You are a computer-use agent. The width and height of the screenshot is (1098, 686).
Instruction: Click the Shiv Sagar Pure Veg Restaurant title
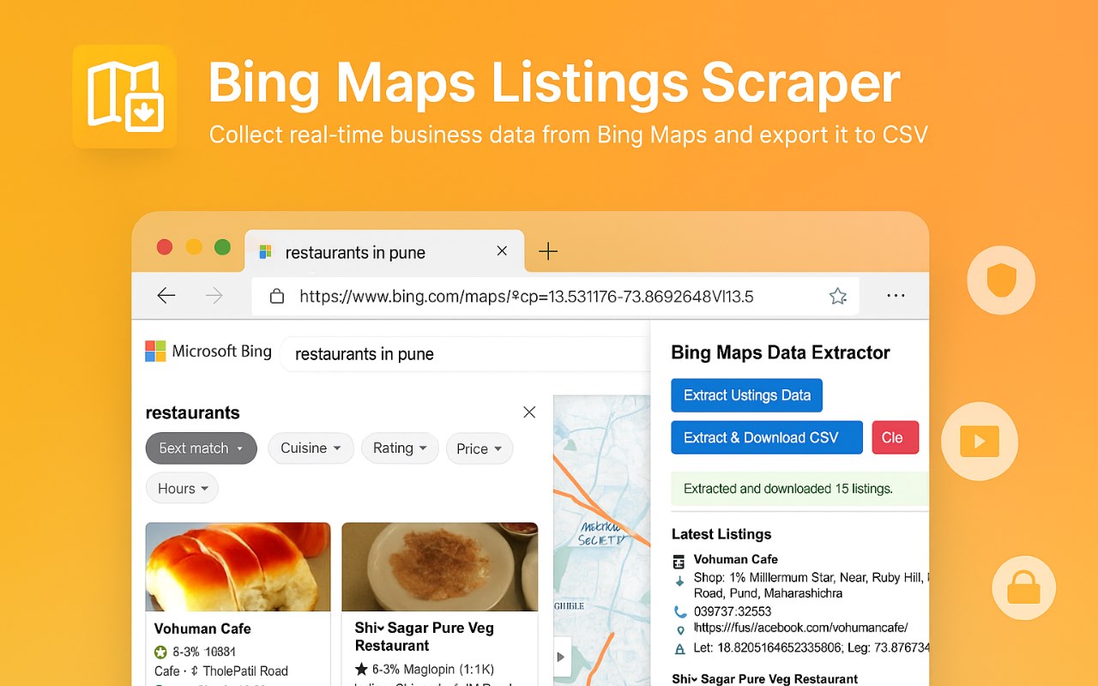[x=425, y=637]
